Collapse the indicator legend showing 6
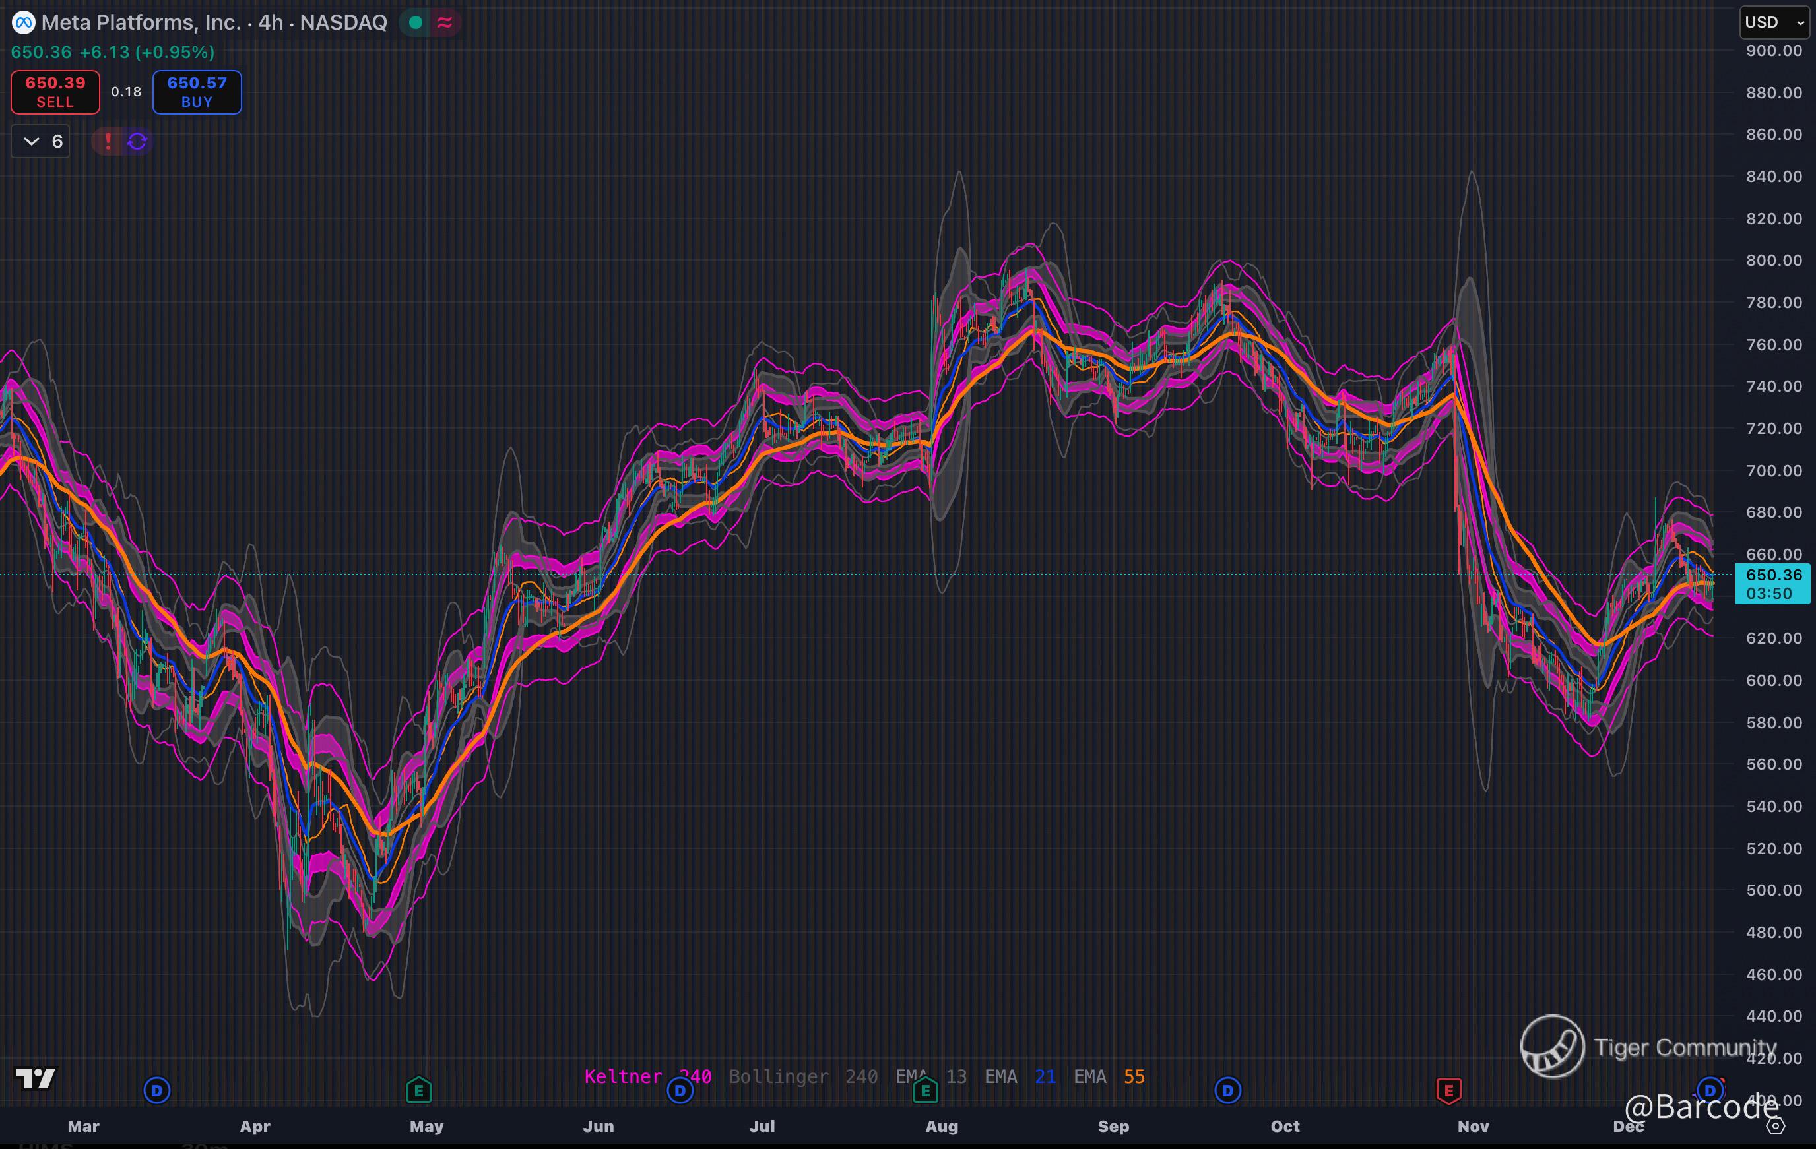The height and width of the screenshot is (1149, 1816). [41, 141]
